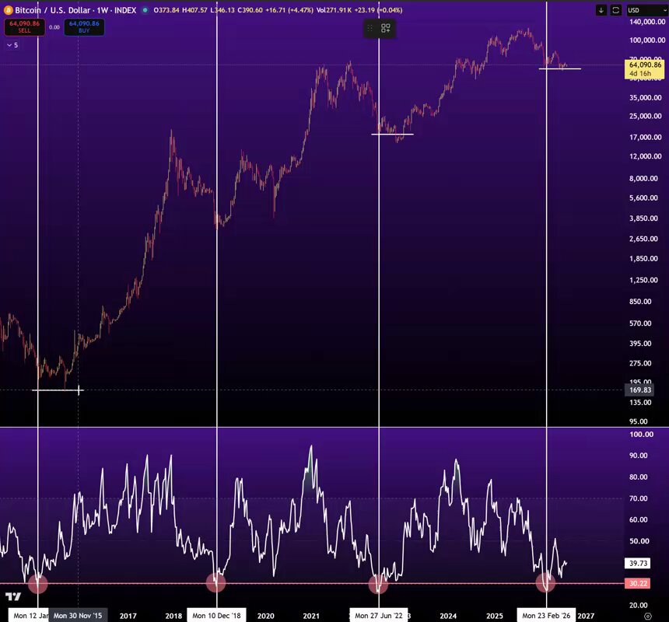669x622 pixels.
Task: Click the 2027 label on time axis
Action: tap(586, 616)
